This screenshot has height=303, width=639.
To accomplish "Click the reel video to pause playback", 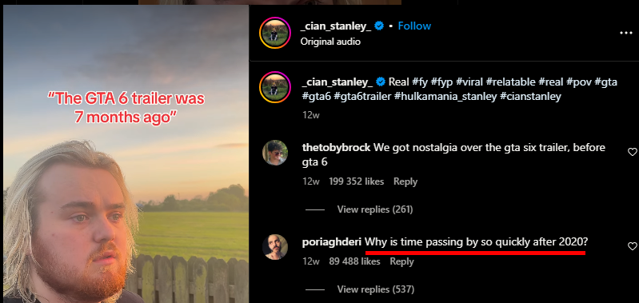I will click(x=126, y=154).
